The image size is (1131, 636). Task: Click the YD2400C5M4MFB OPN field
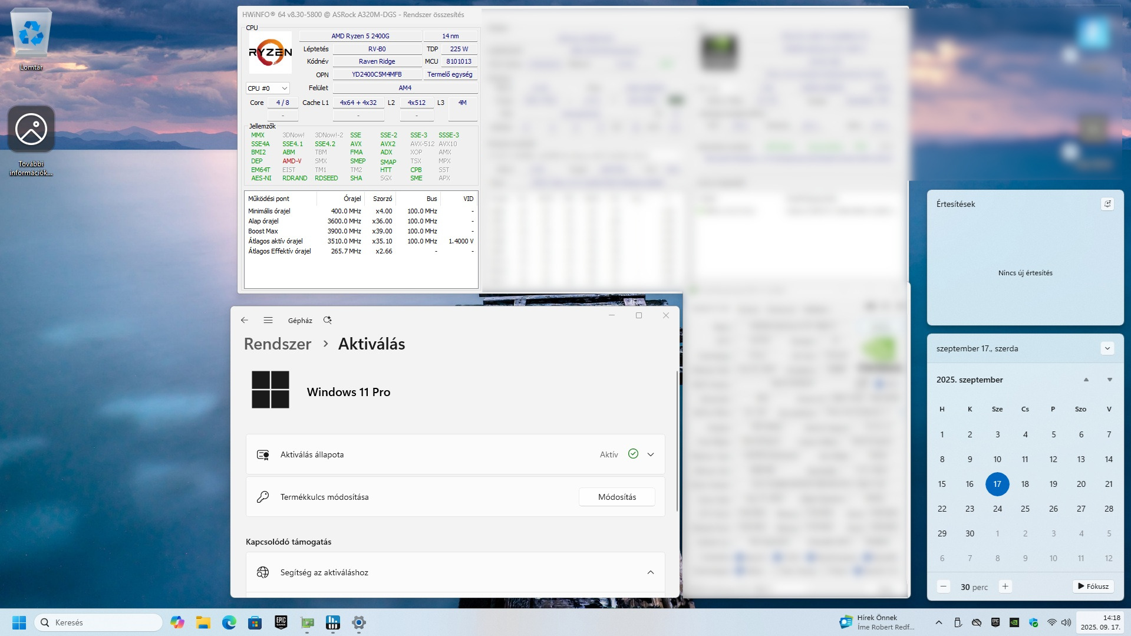tap(377, 75)
